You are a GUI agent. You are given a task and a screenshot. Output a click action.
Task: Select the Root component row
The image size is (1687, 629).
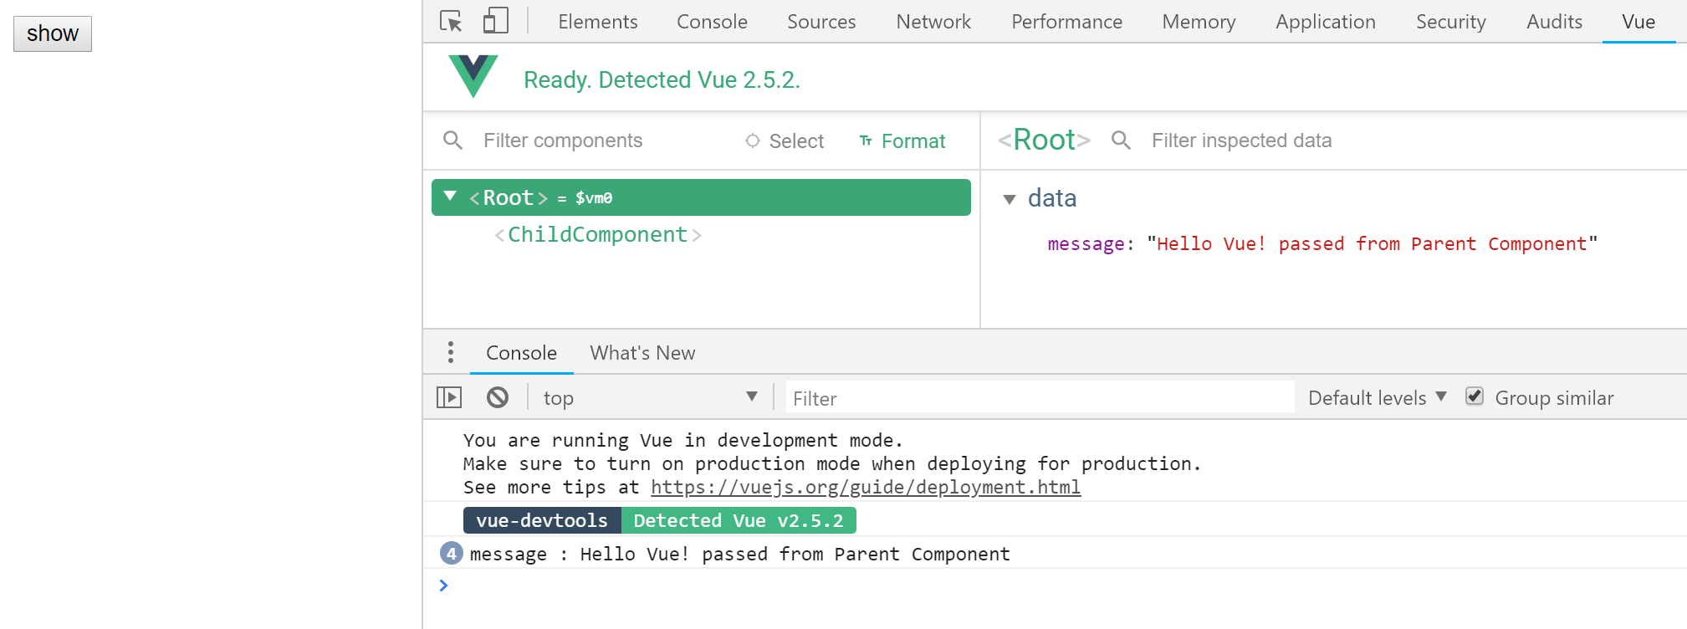tap(701, 197)
